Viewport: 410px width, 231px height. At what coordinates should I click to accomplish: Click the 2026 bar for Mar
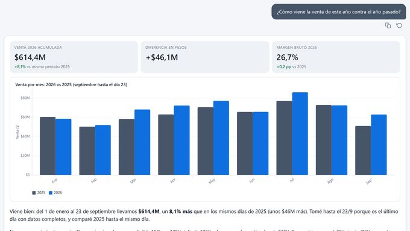click(142, 142)
